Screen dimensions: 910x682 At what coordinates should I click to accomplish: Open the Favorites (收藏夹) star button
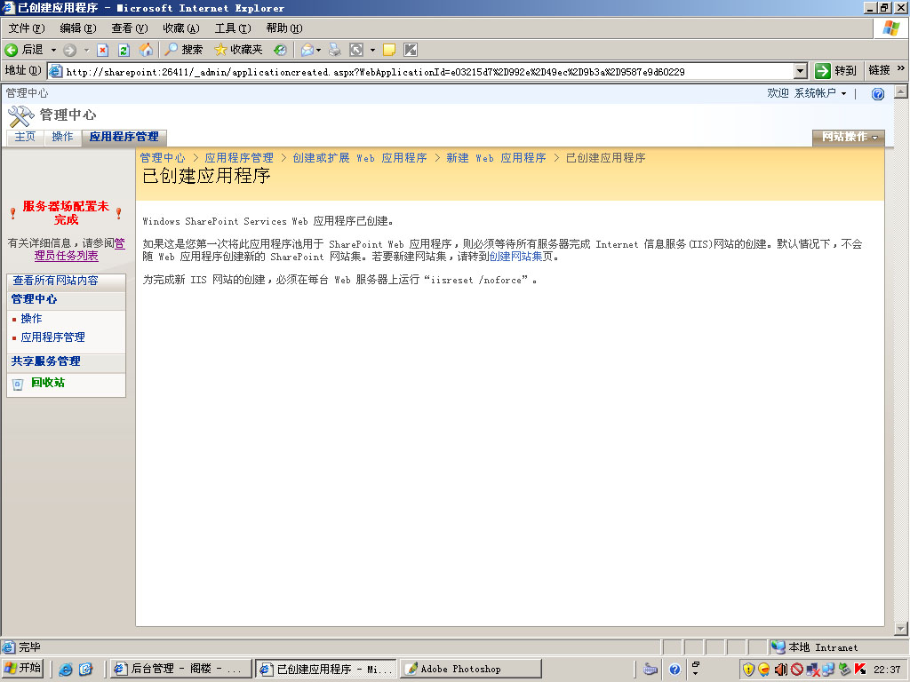[238, 50]
